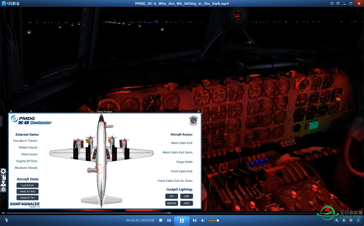Toggle Pitot Covers external item

click(29, 154)
